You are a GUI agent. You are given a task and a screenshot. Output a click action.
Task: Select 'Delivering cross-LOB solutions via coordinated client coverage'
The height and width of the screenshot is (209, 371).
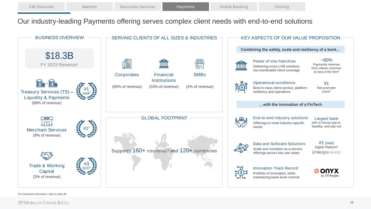point(276,68)
